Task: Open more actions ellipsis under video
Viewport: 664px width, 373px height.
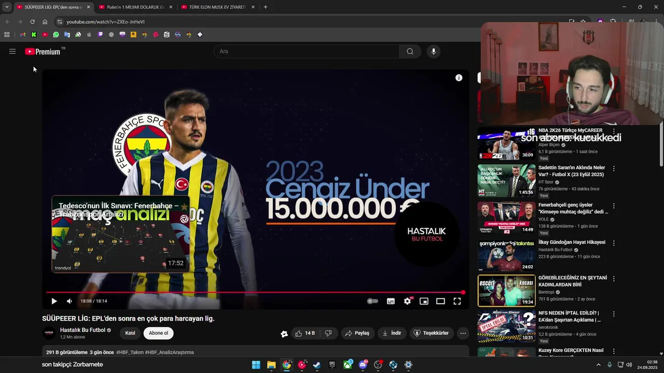Action: coord(463,333)
